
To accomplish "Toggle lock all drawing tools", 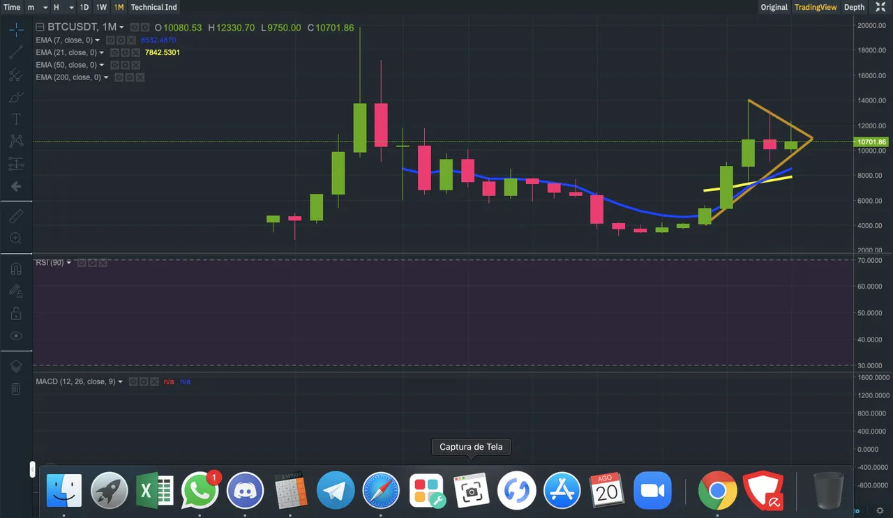I will point(16,314).
